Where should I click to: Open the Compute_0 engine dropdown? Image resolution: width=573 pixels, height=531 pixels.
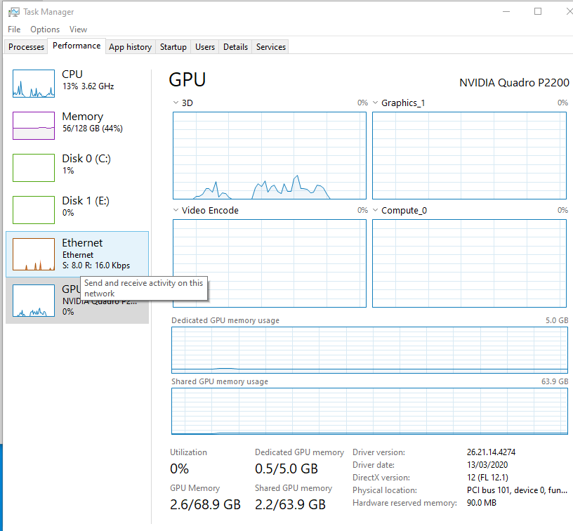[x=375, y=210]
